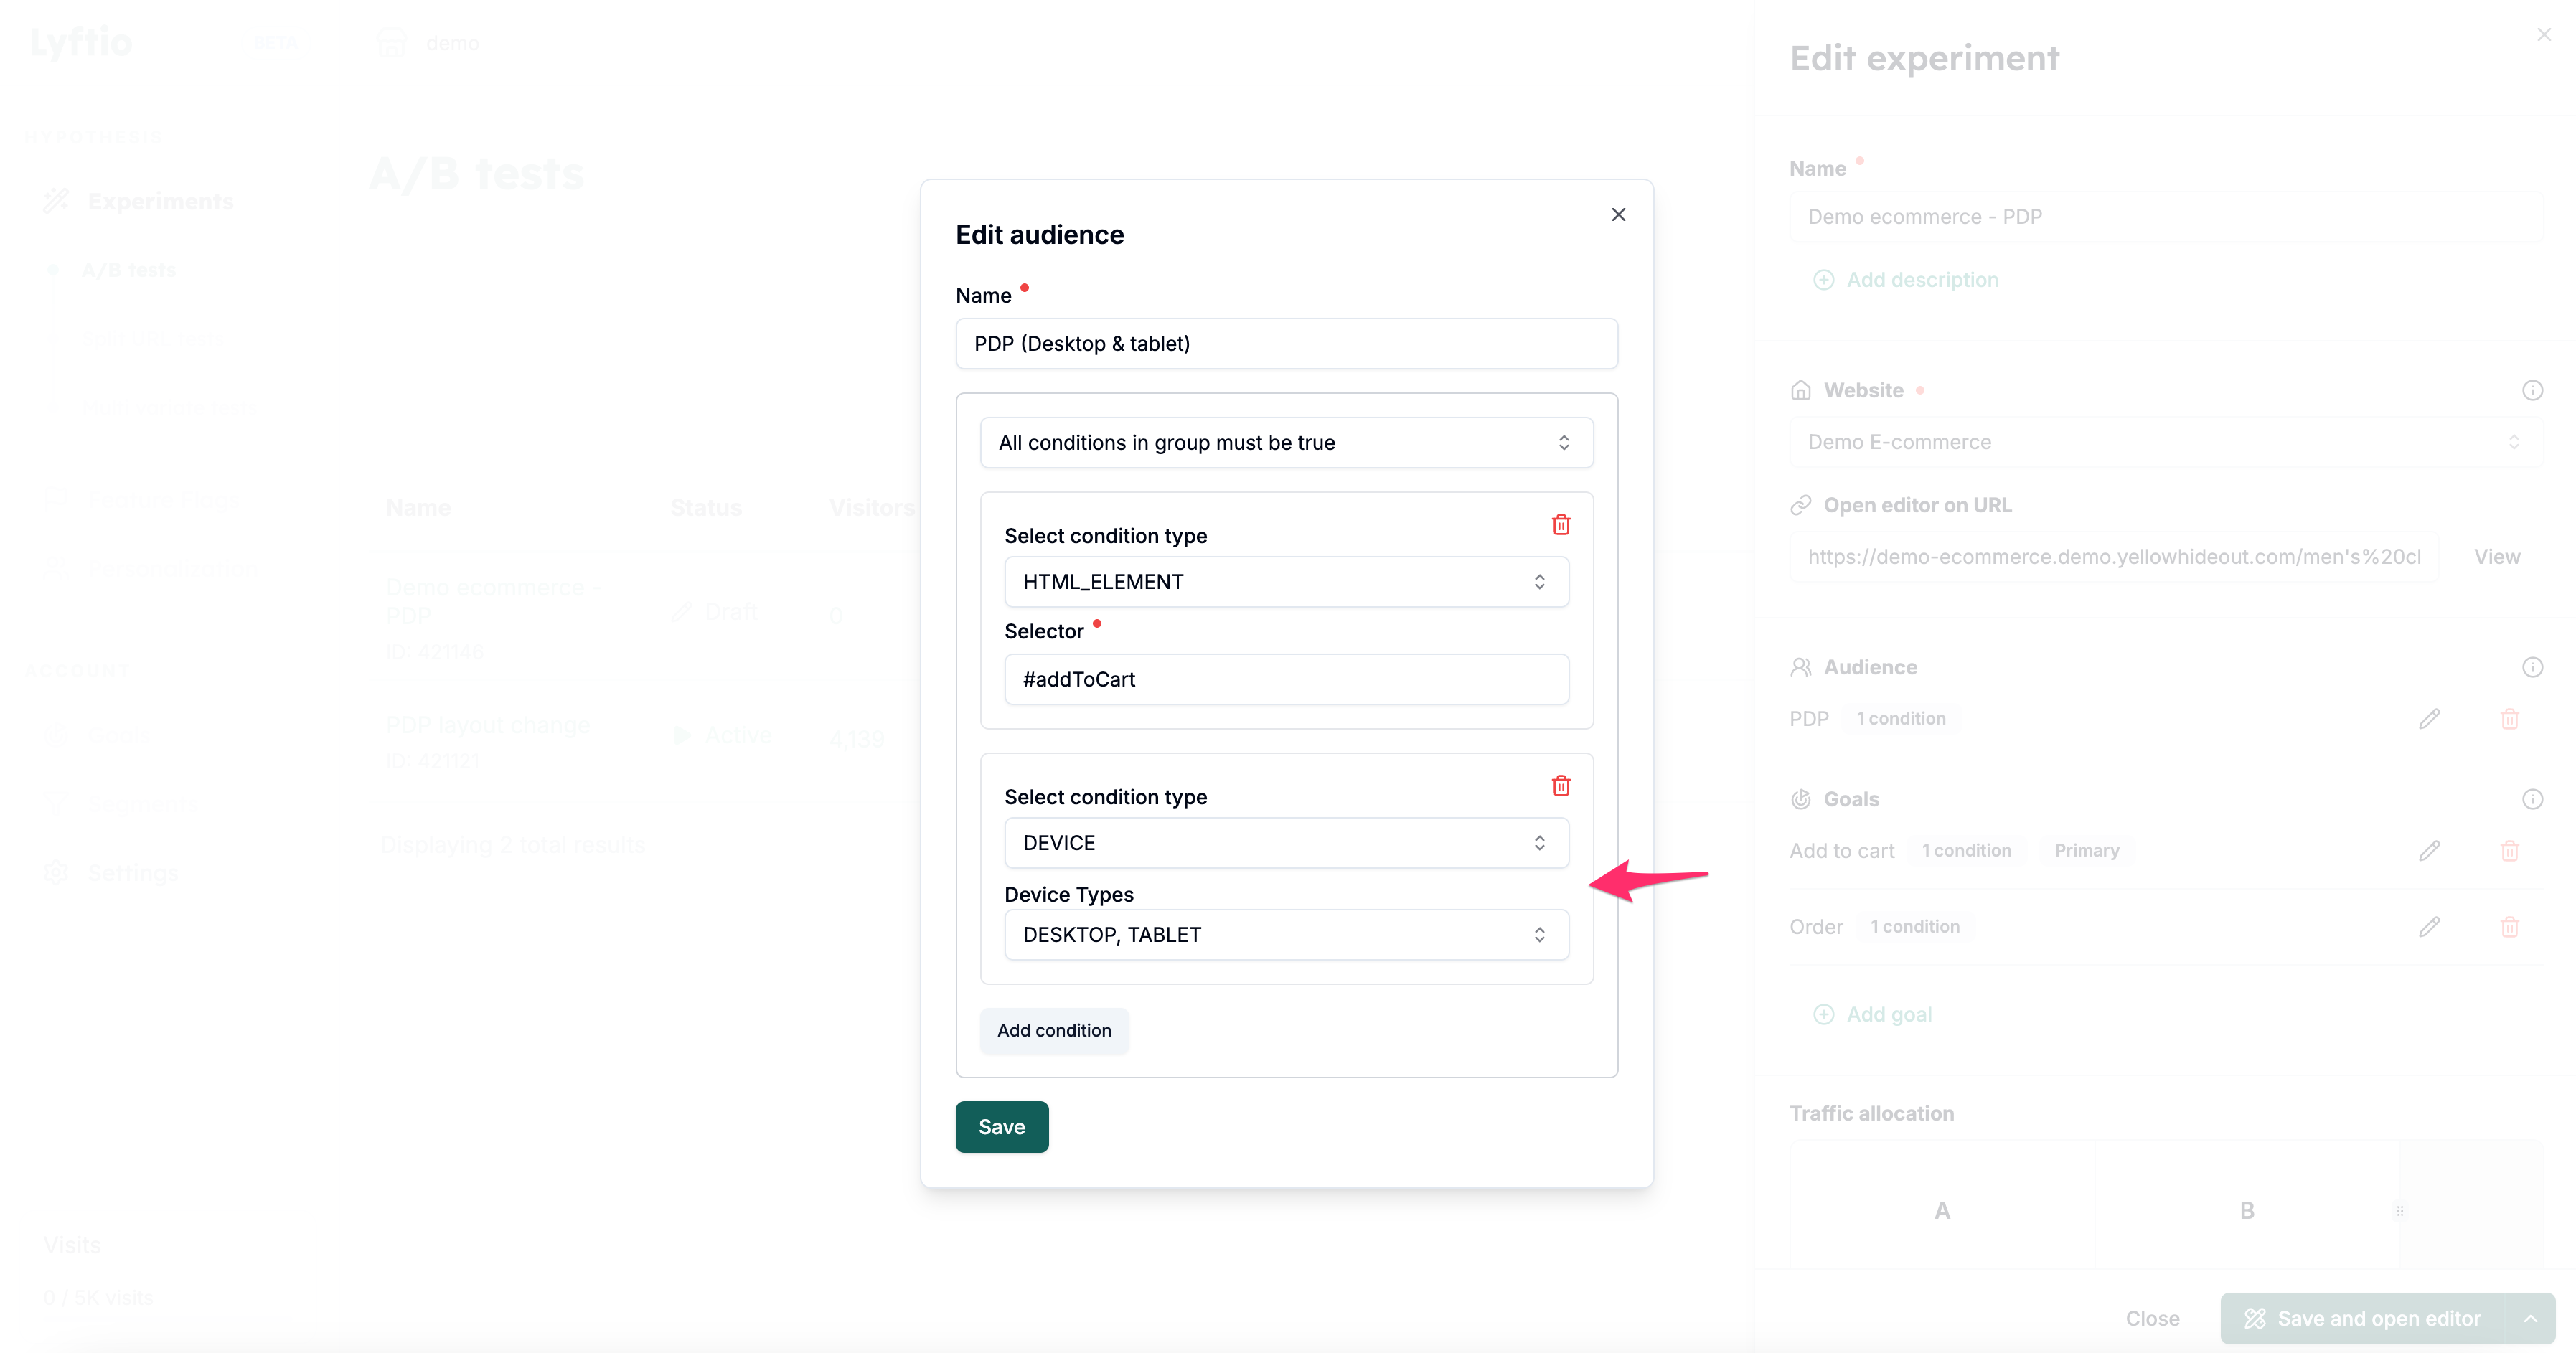Click trash icon to remove PDP audience
This screenshot has height=1353, width=2576.
(x=2509, y=718)
